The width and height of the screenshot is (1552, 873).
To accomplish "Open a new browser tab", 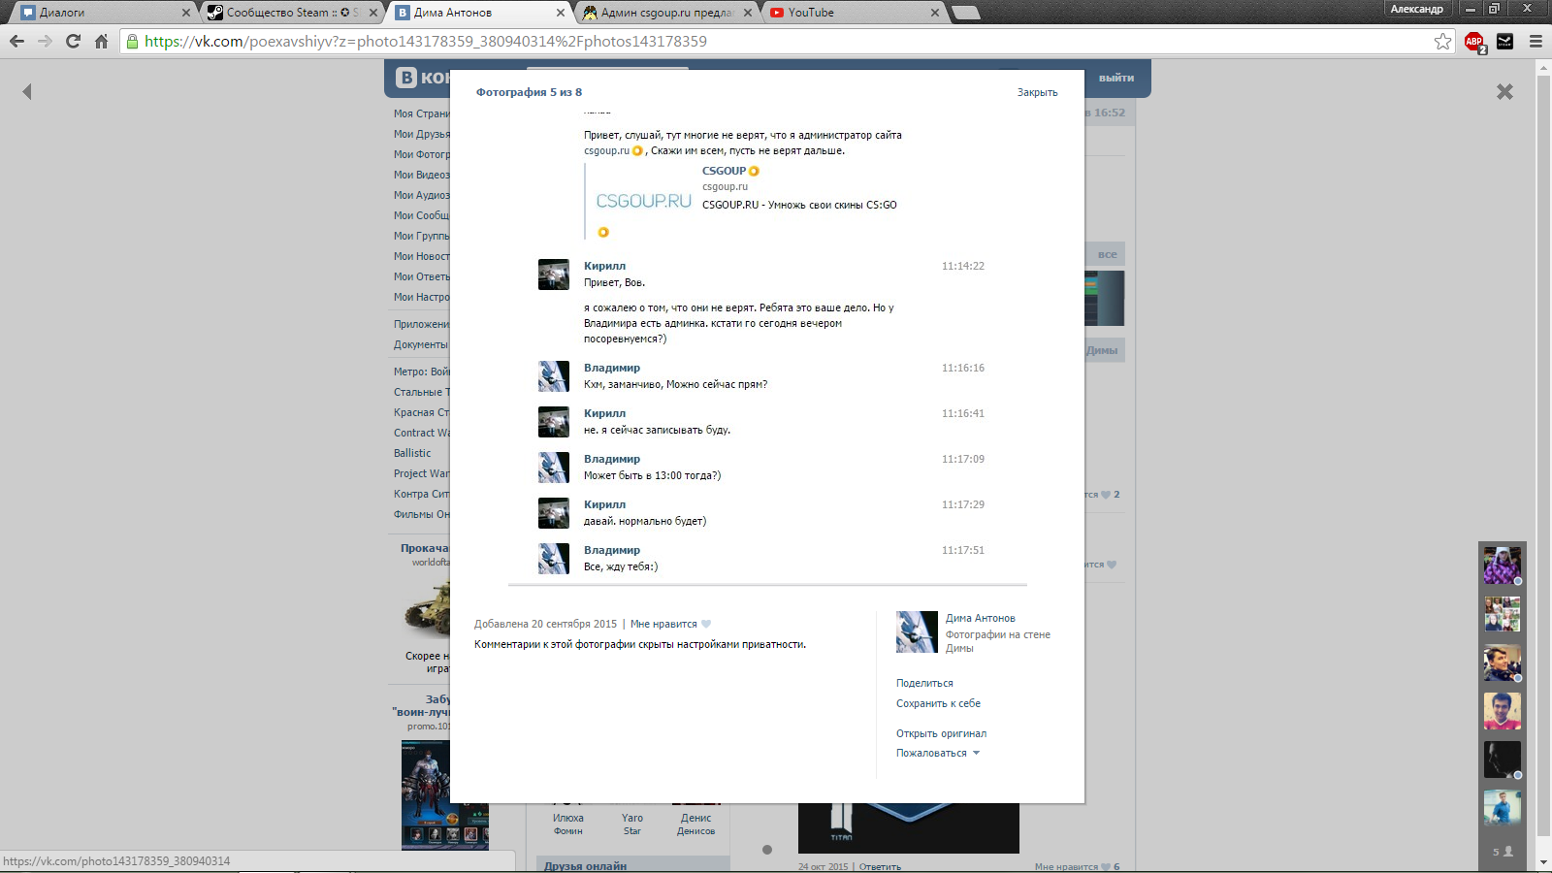I will [x=965, y=13].
